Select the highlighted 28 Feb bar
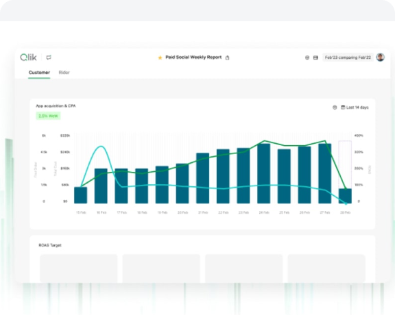 coord(345,196)
